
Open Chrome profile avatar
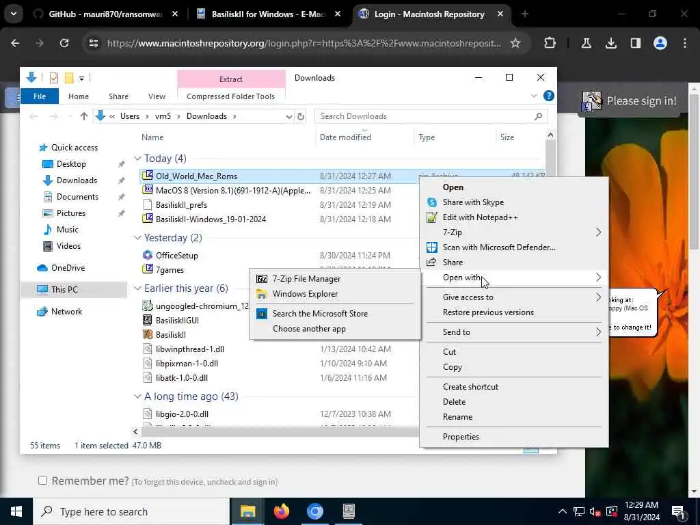(660, 43)
